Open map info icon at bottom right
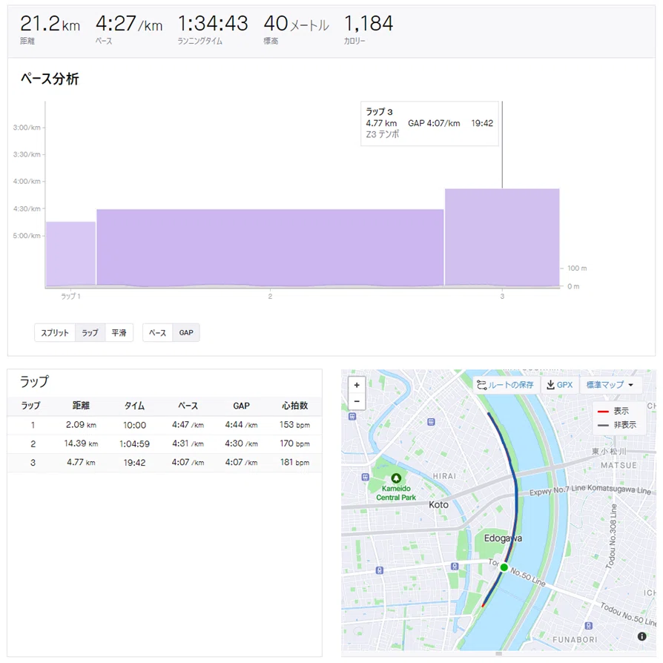Screen dimensions: 663x663 [x=641, y=636]
